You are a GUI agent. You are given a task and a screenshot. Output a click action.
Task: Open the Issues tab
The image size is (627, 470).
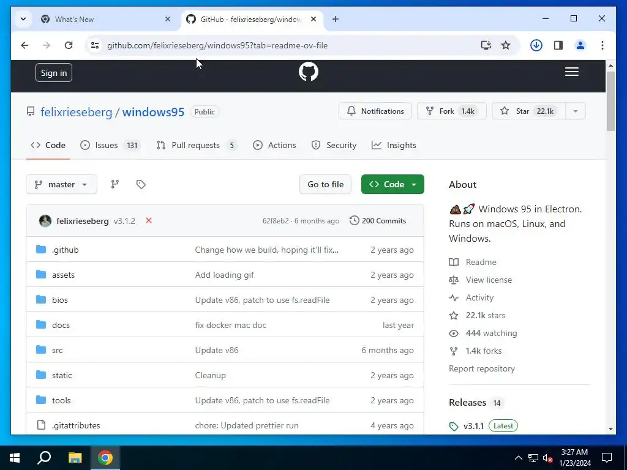click(110, 145)
